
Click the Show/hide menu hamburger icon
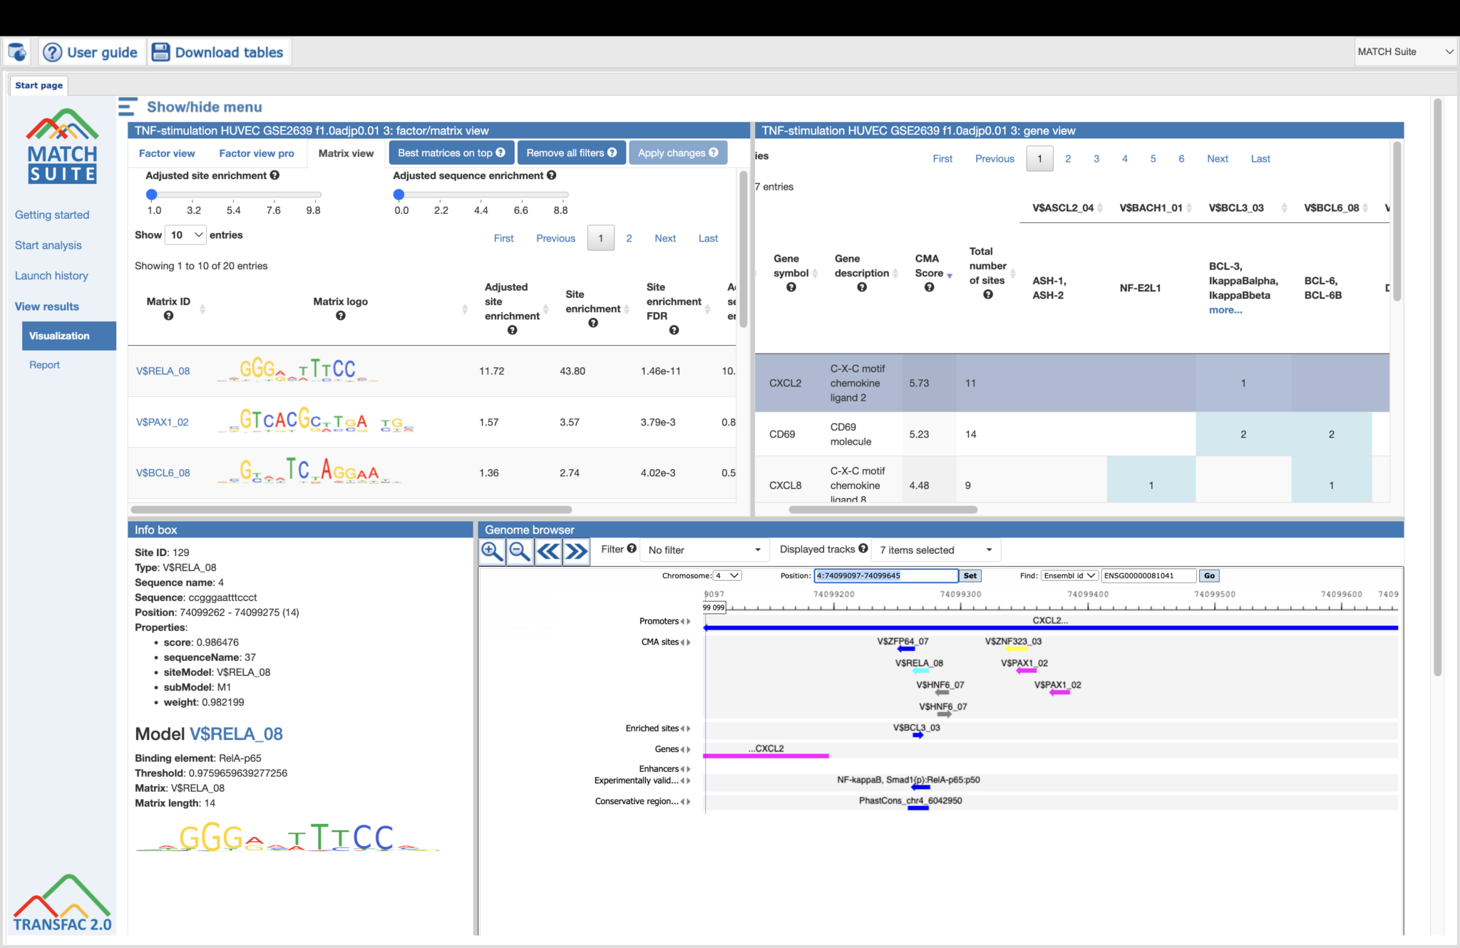(126, 106)
